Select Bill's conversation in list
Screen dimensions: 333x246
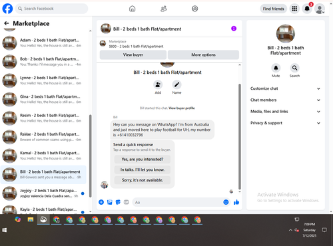point(43,174)
